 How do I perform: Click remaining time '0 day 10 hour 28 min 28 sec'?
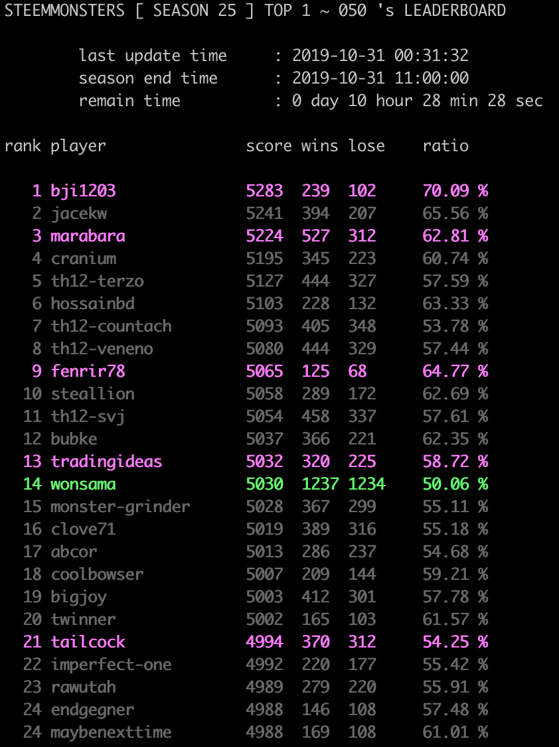(418, 101)
